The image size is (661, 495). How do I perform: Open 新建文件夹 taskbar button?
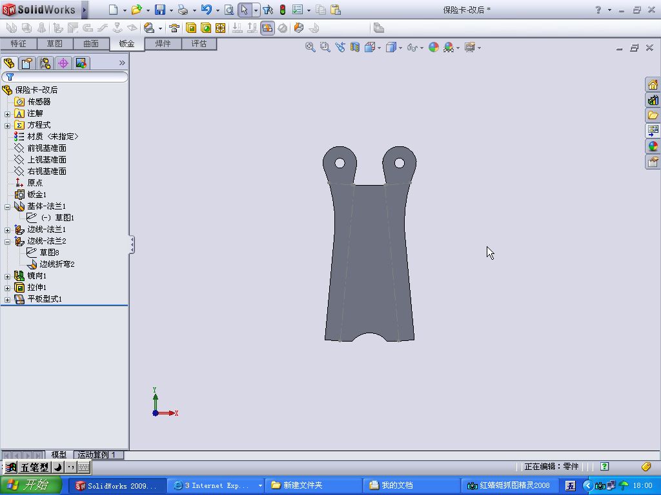(314, 485)
